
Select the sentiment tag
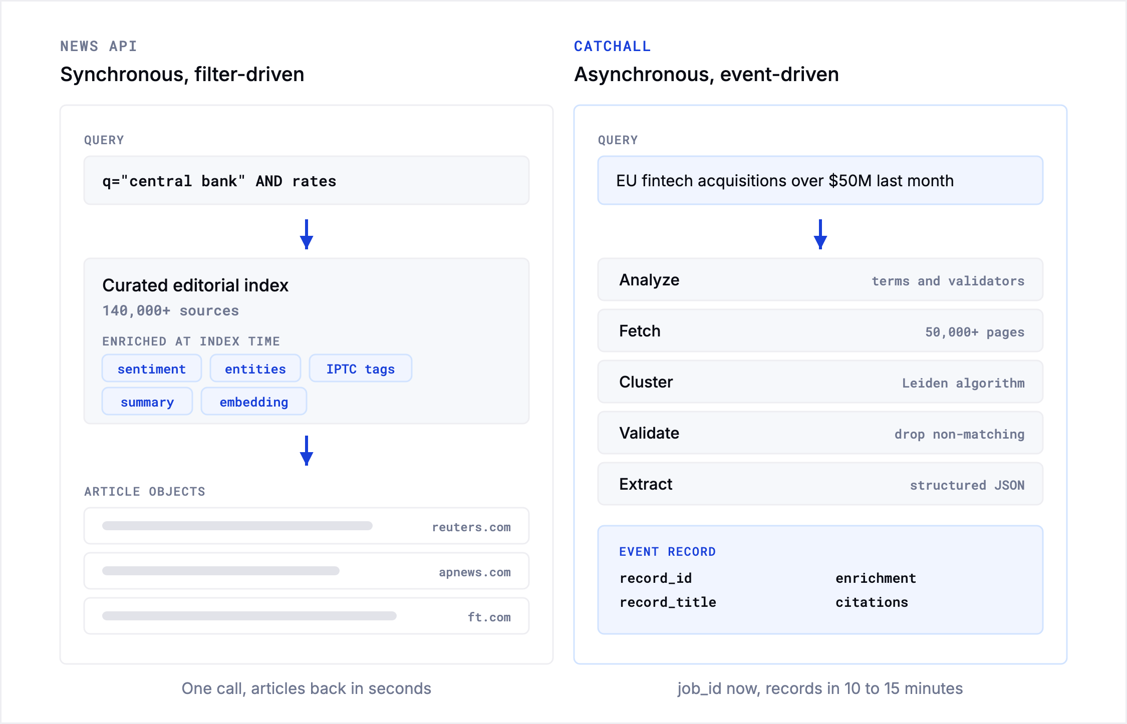(152, 369)
